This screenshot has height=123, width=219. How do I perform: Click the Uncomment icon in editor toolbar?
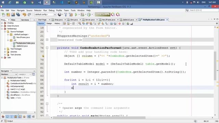tap(131, 24)
